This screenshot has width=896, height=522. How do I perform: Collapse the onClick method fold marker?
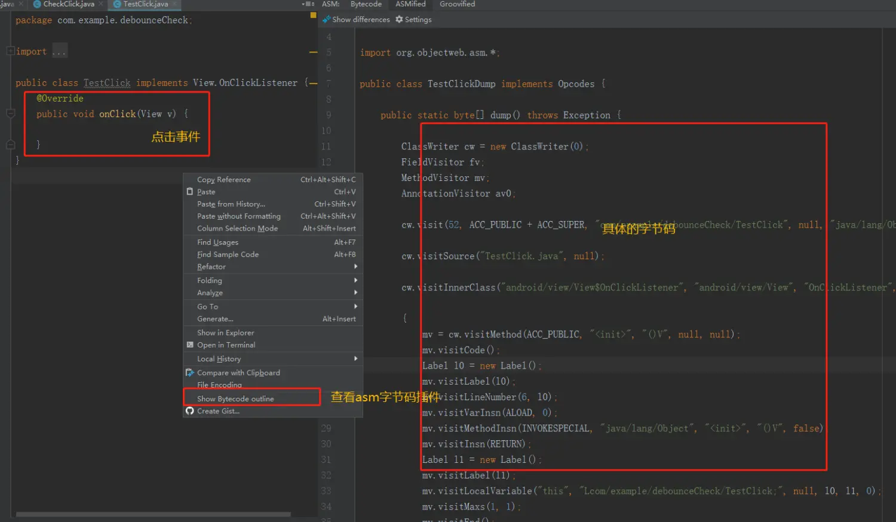click(10, 113)
